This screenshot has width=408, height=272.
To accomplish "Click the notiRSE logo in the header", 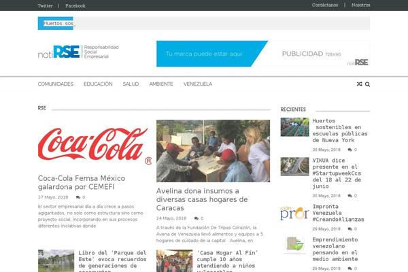I will [x=78, y=52].
